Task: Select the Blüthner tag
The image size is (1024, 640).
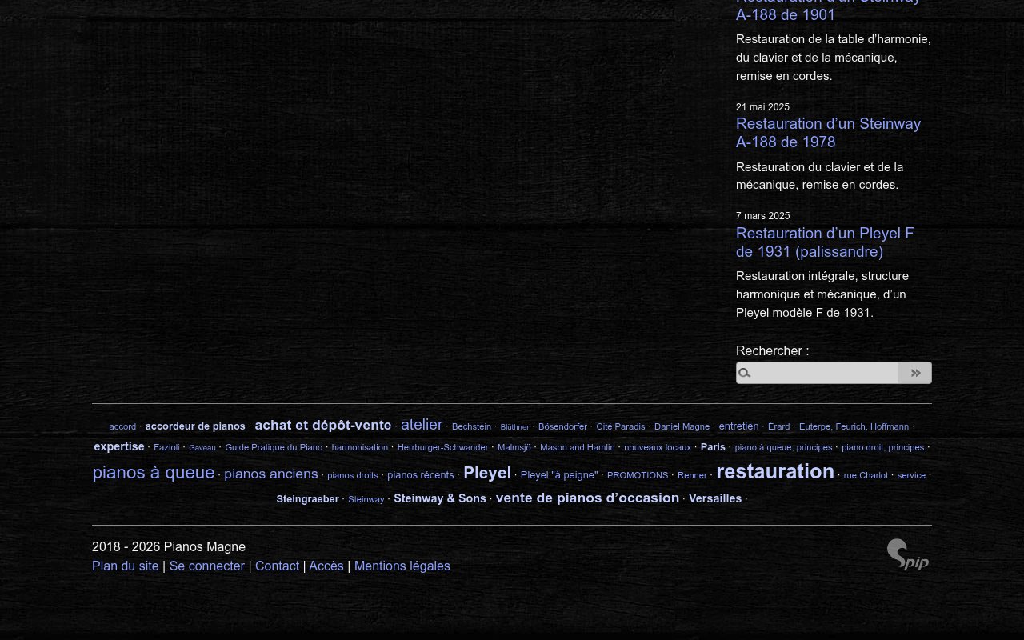Action: click(x=514, y=427)
